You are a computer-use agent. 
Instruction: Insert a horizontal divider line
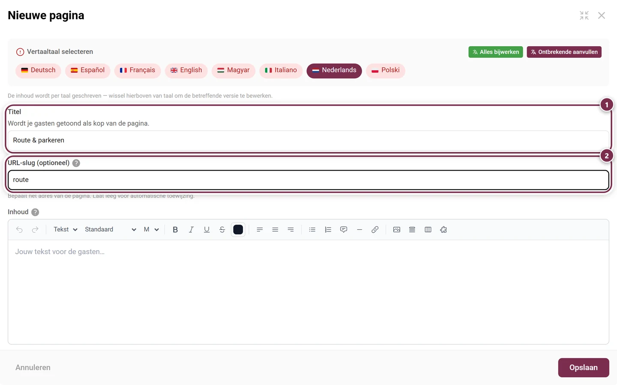(359, 230)
